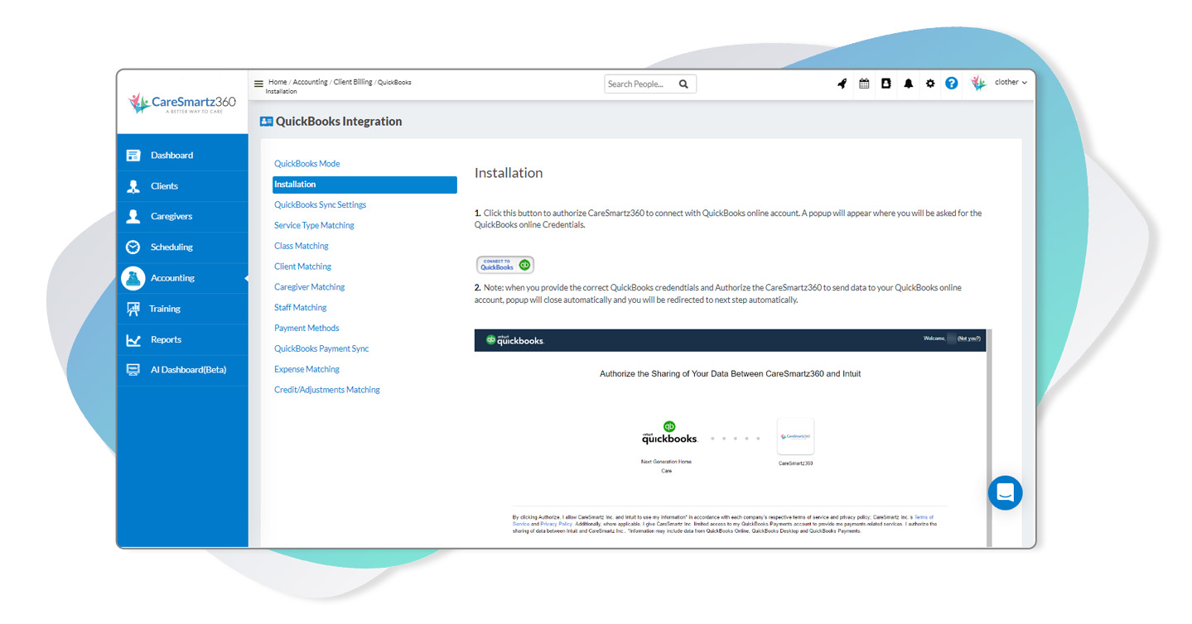View notifications via the bell icon
Image resolution: width=1192 pixels, height=624 pixels.
point(908,84)
